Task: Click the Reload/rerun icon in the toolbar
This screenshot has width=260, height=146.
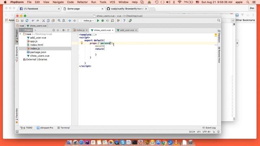Action: [113, 21]
